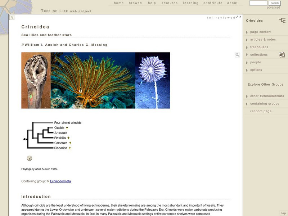Open the tree structure icon beside the Crinoidea sidebar title

point(282,21)
